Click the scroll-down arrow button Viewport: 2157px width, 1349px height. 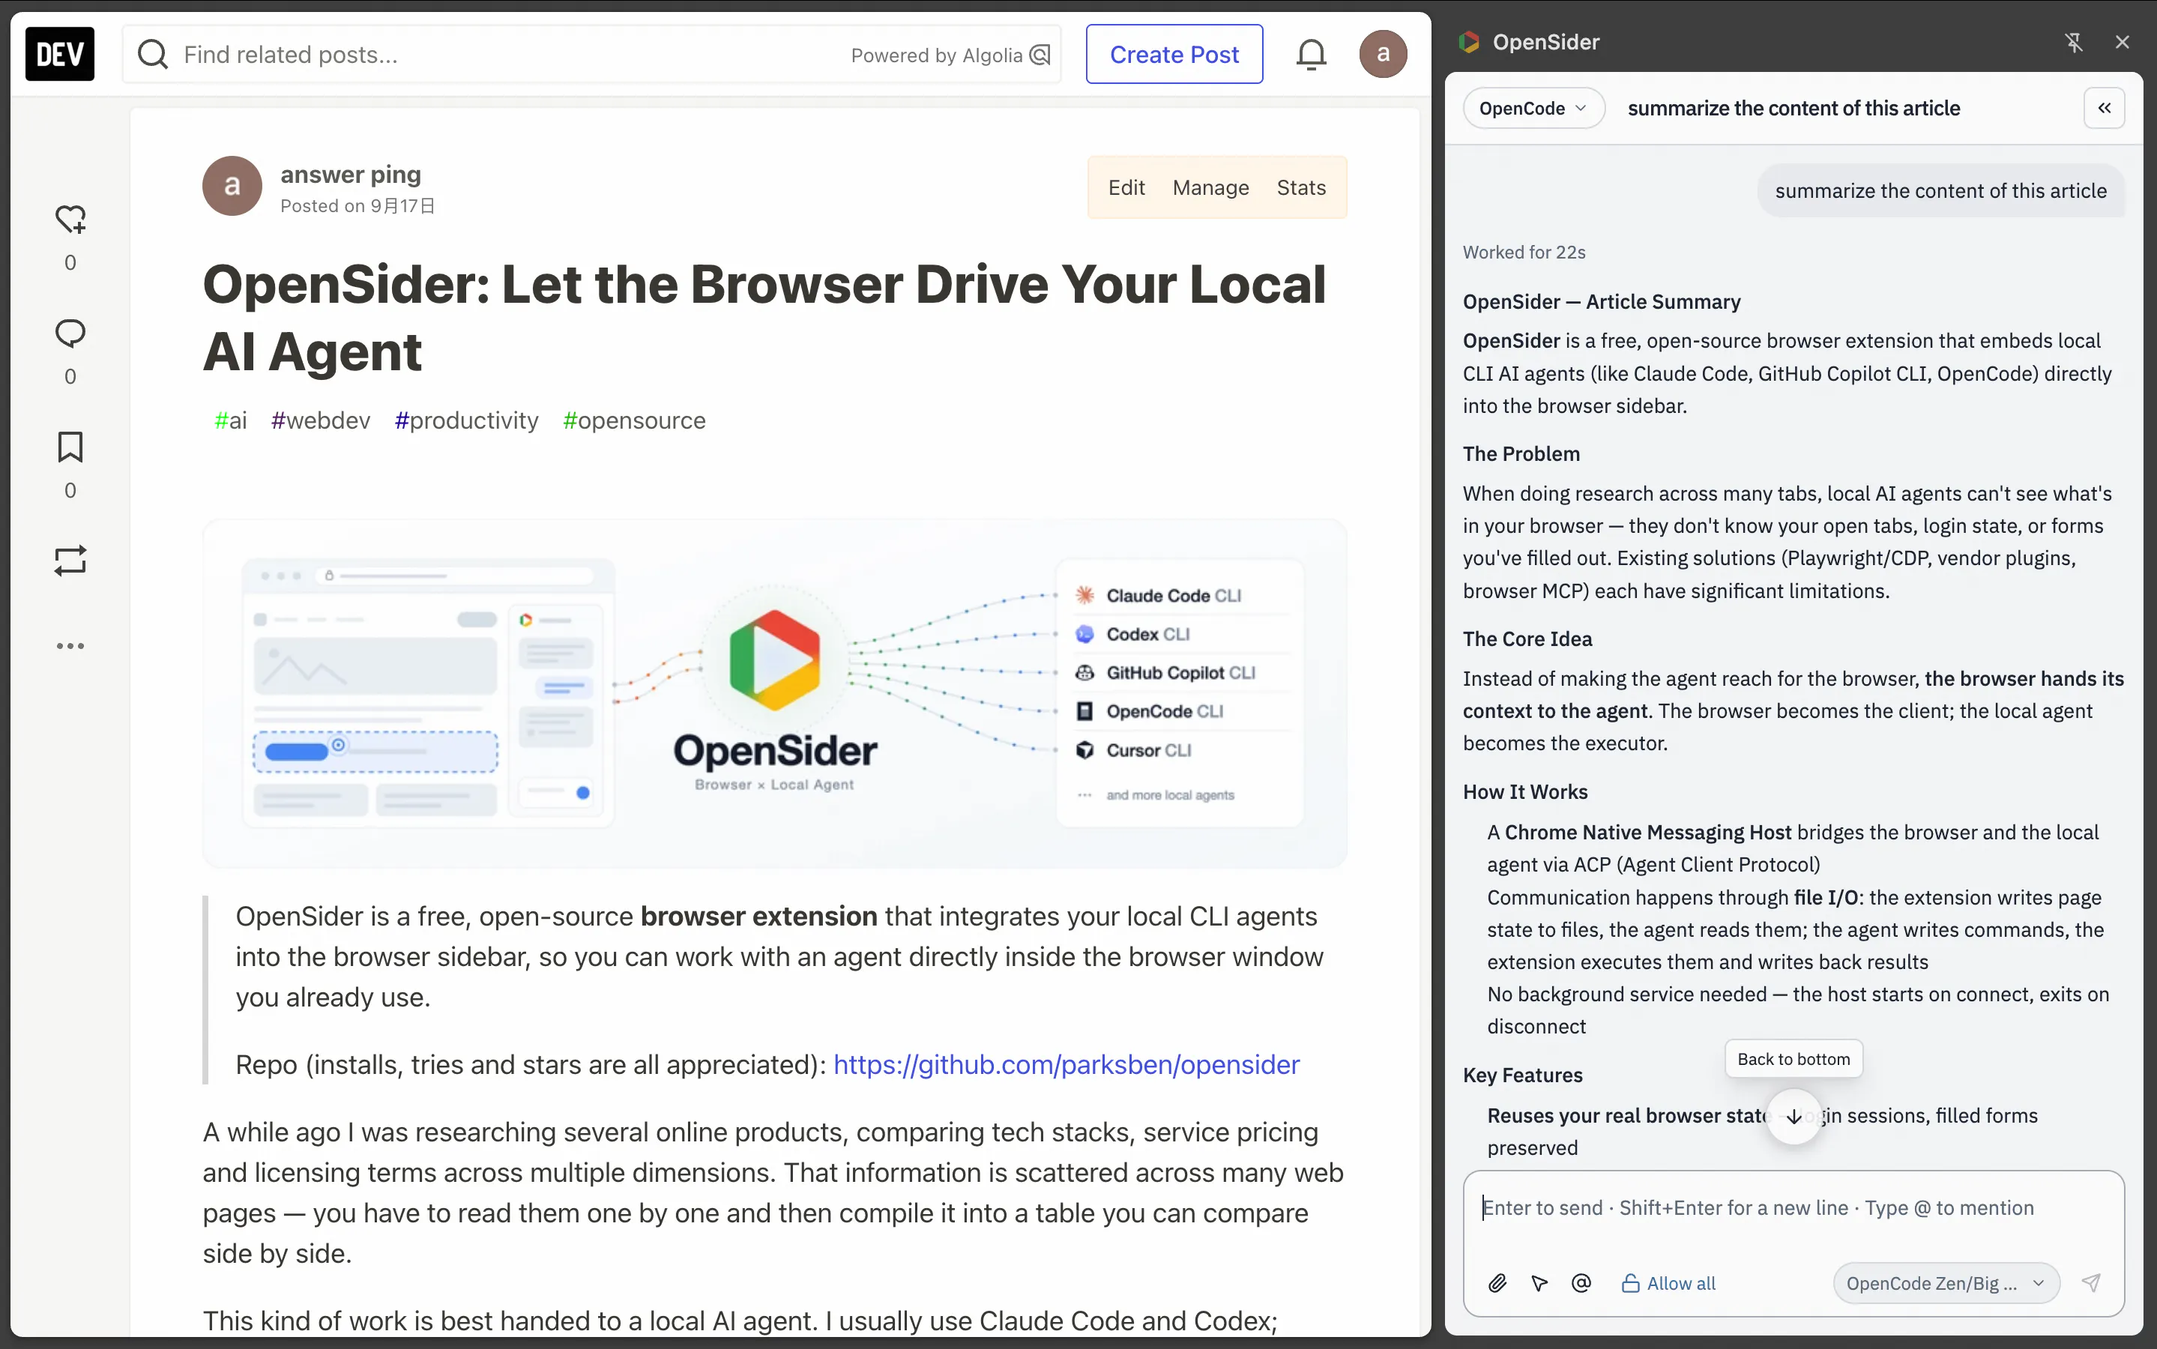pyautogui.click(x=1794, y=1116)
